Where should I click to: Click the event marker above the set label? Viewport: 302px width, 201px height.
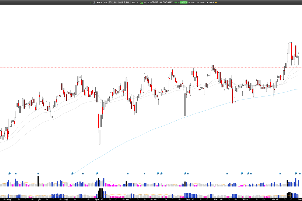128,173
